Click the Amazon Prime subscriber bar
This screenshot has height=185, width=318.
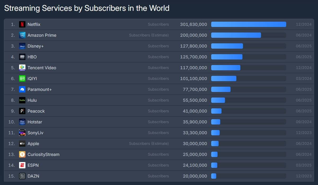click(x=236, y=35)
